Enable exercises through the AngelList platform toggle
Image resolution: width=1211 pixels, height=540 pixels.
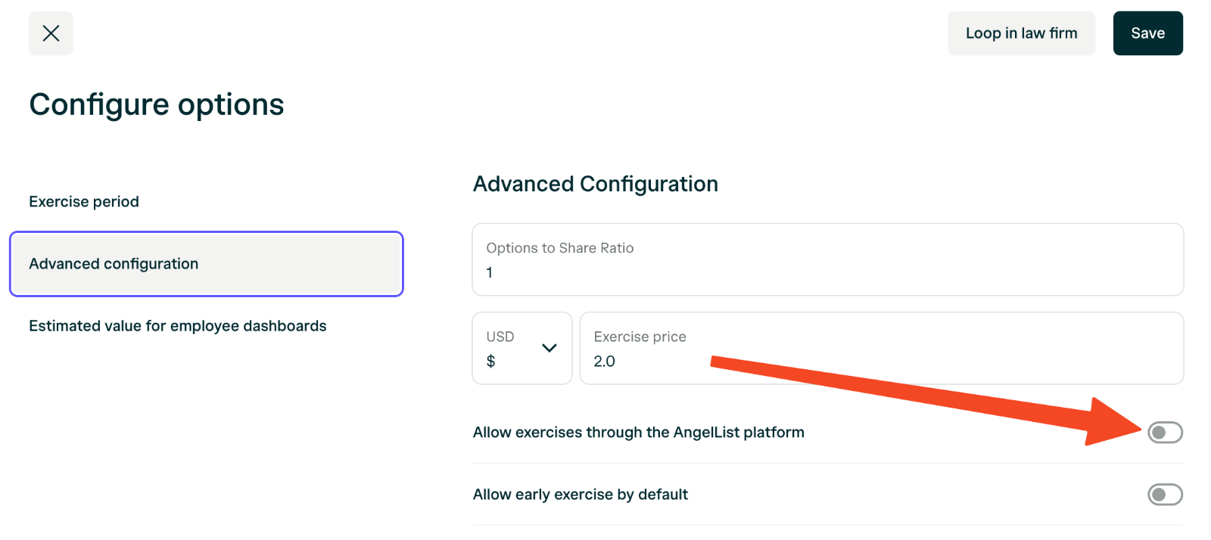tap(1165, 433)
